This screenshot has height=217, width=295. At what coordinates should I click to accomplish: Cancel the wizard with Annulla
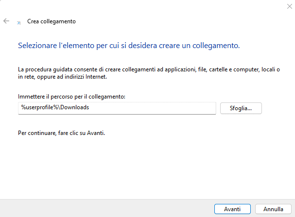[x=273, y=209]
